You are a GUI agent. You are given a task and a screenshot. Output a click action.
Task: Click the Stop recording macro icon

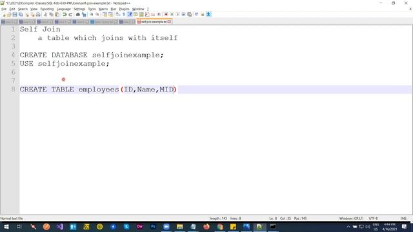click(172, 14)
